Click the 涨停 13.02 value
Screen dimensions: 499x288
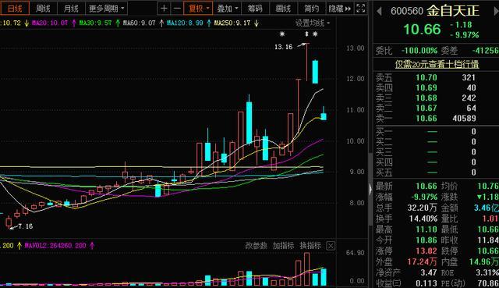coord(426,251)
